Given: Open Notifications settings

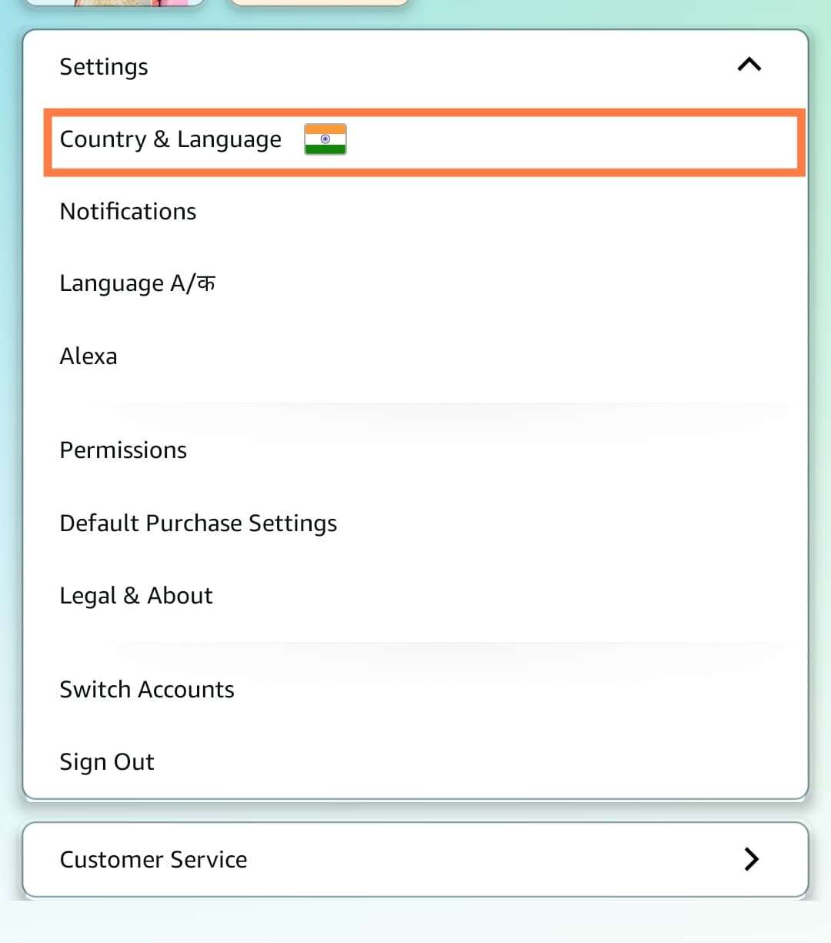Looking at the screenshot, I should tap(128, 211).
